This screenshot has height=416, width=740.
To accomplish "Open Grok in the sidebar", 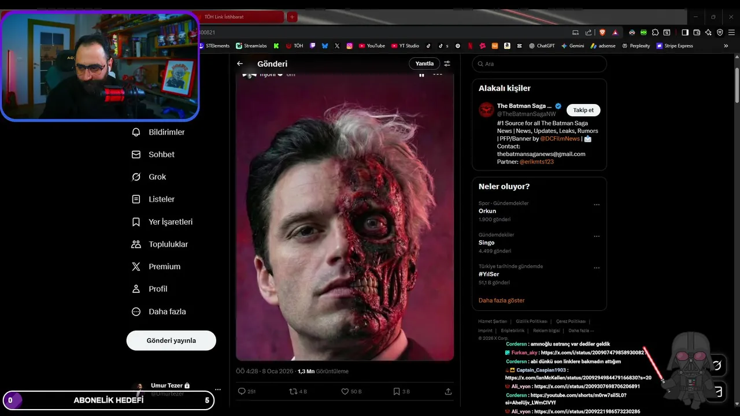I will (x=149, y=177).
